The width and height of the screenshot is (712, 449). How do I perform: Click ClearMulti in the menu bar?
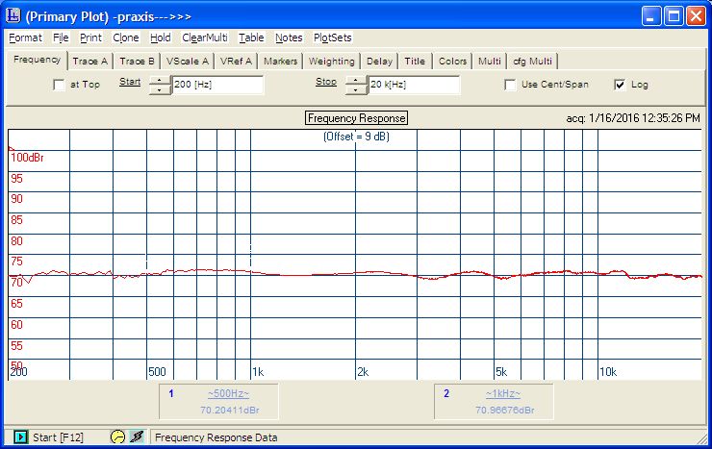tap(205, 37)
